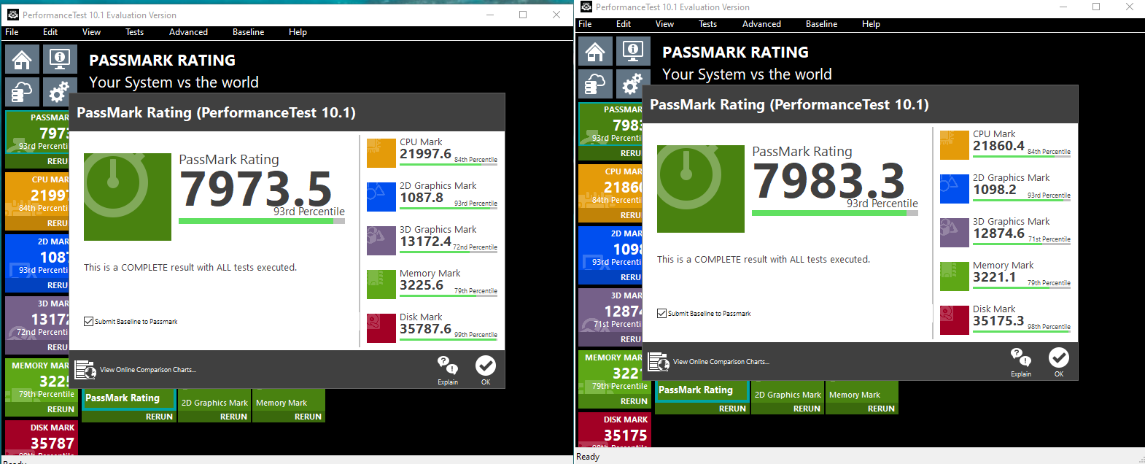
Task: Toggle Submit Baseline to Passmark in left dialog
Action: coord(88,321)
